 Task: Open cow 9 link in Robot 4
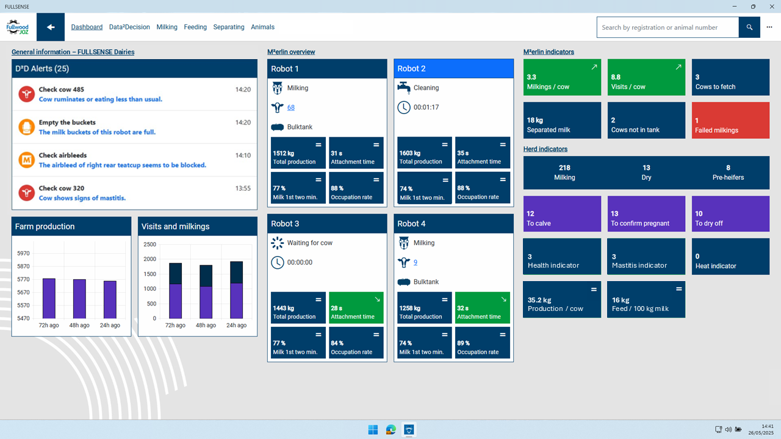416,262
